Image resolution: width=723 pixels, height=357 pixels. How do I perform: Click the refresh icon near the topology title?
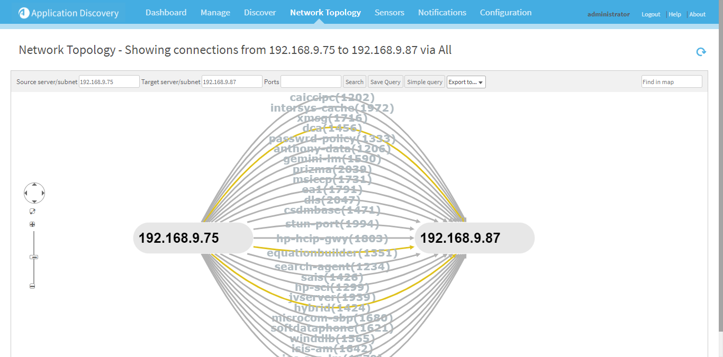[700, 52]
